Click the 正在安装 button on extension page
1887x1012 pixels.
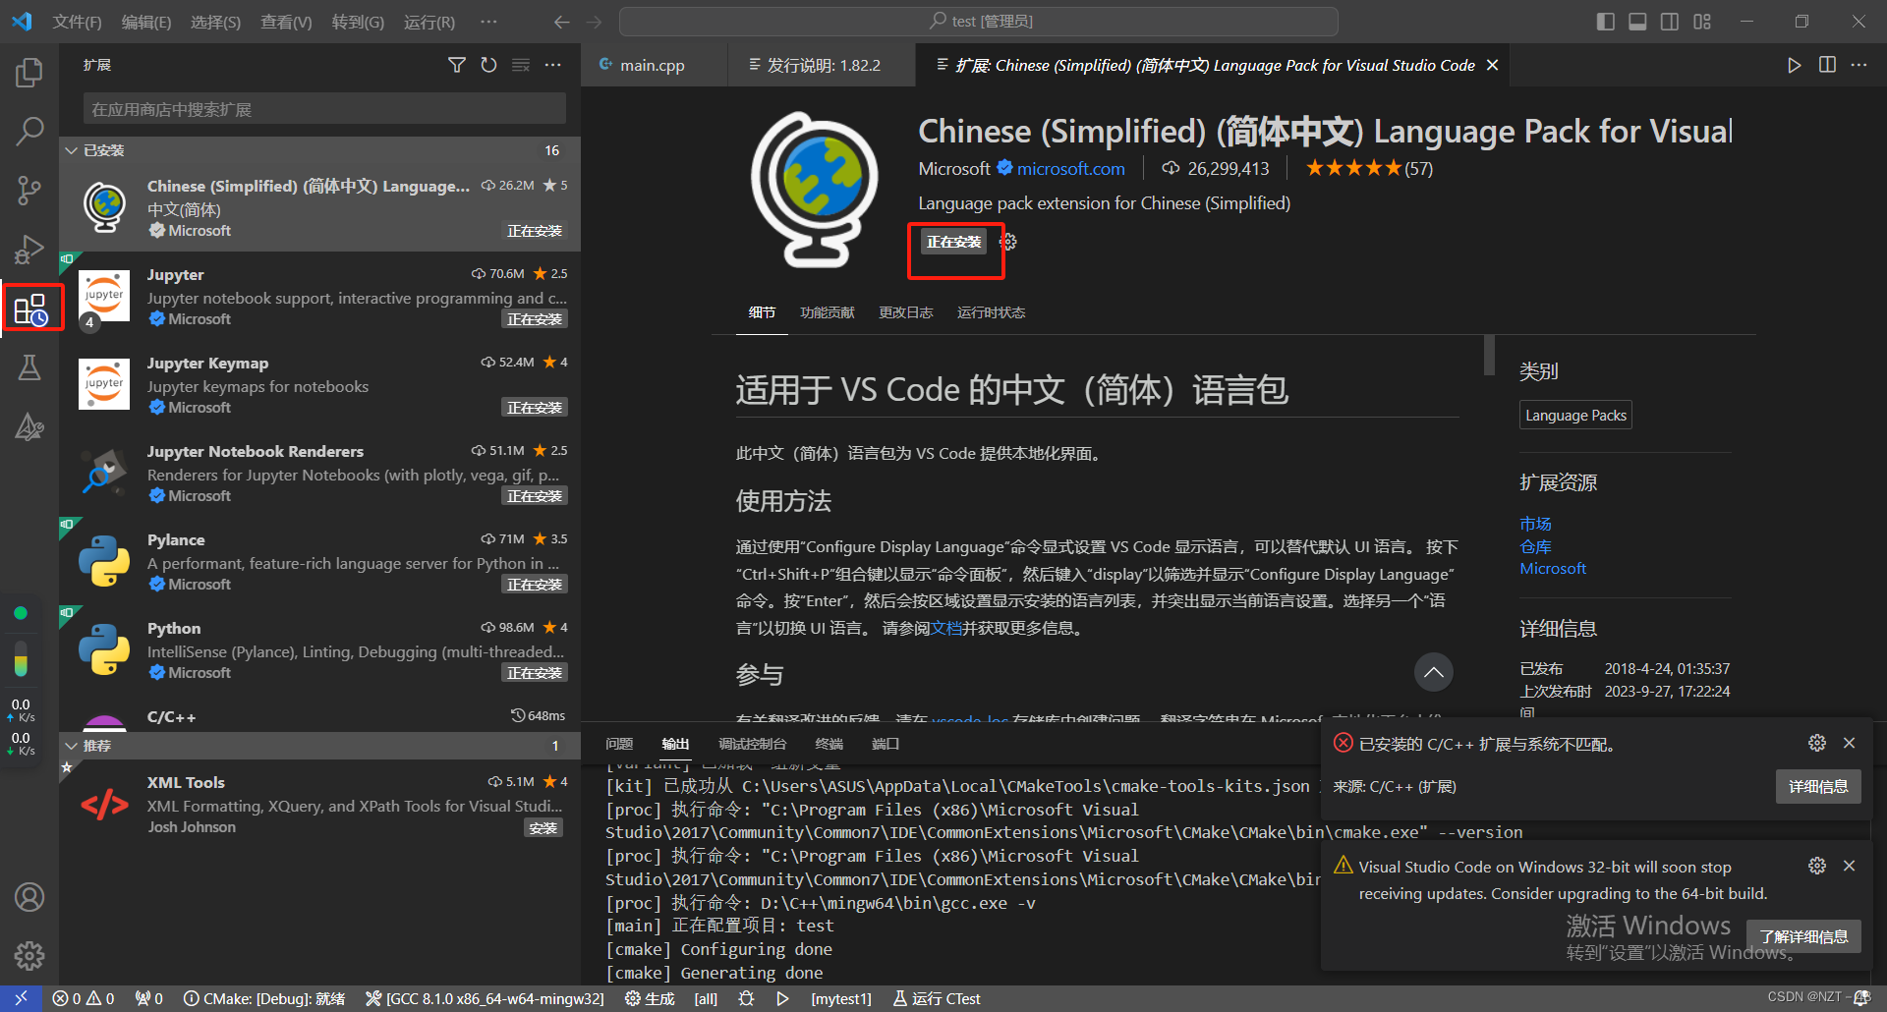[x=954, y=242]
